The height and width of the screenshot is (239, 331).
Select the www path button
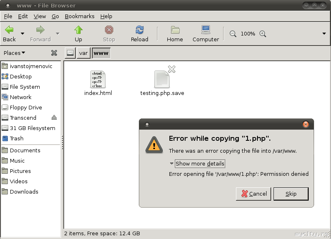tap(101, 53)
